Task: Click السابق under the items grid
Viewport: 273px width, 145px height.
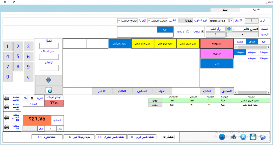Action: pos(142,91)
